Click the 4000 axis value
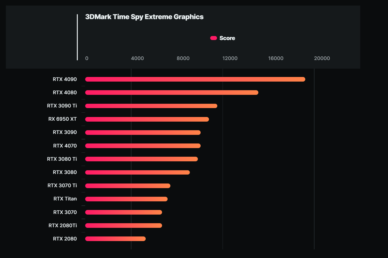Screen dimensions: 388x258 coord(137,58)
